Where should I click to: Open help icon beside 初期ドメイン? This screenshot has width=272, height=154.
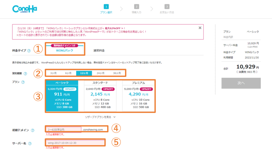click(x=33, y=130)
